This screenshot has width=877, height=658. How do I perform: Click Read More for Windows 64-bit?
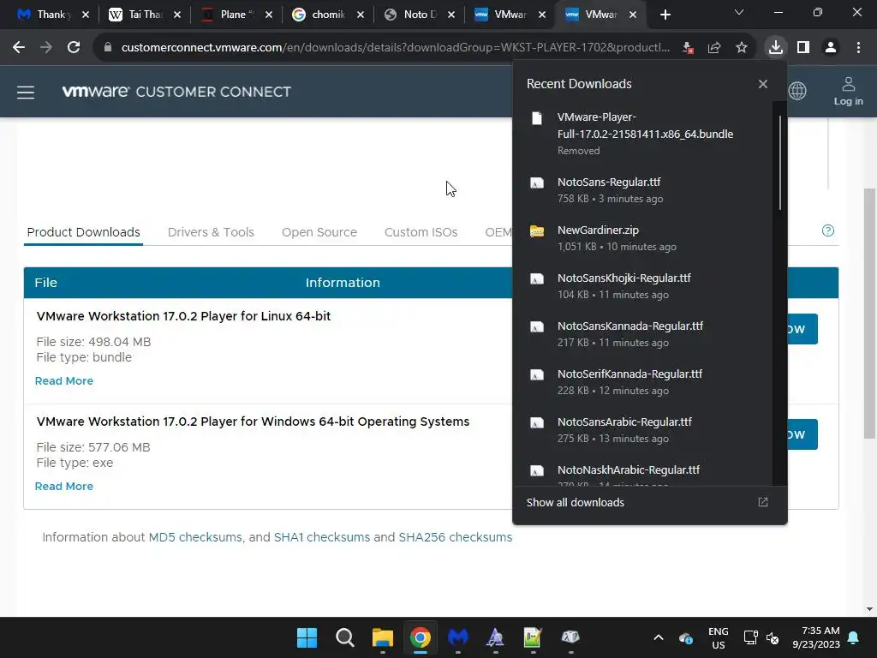63,487
